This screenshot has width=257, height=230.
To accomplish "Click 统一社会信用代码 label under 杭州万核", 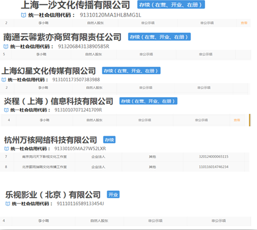I will click(30, 149).
